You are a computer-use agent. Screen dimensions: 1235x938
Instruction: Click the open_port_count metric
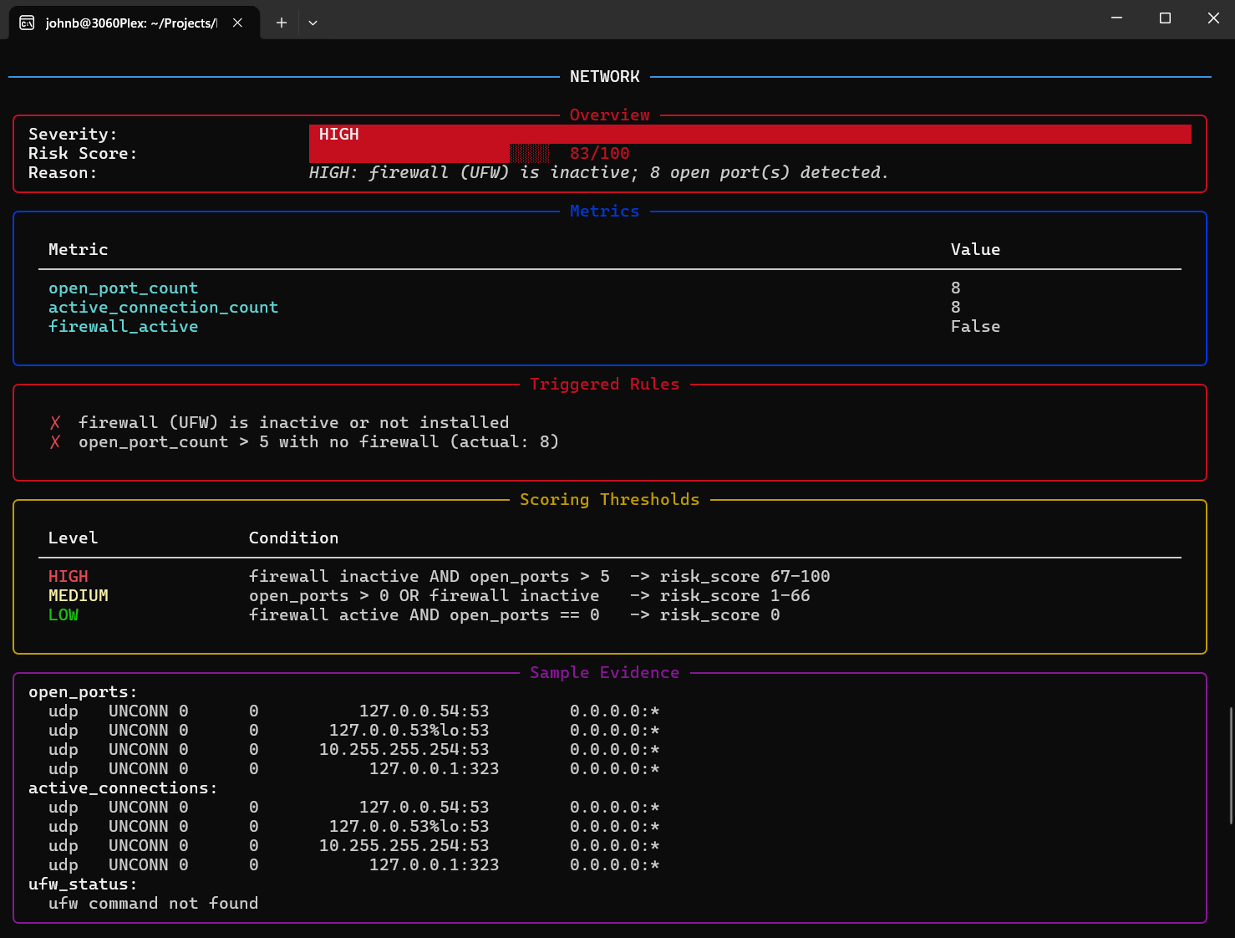coord(123,288)
